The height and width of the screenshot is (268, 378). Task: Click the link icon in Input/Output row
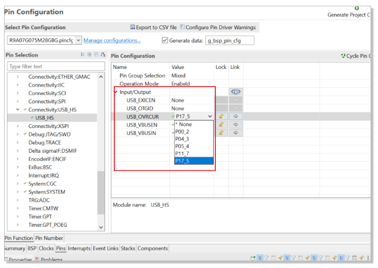pyautogui.click(x=236, y=92)
